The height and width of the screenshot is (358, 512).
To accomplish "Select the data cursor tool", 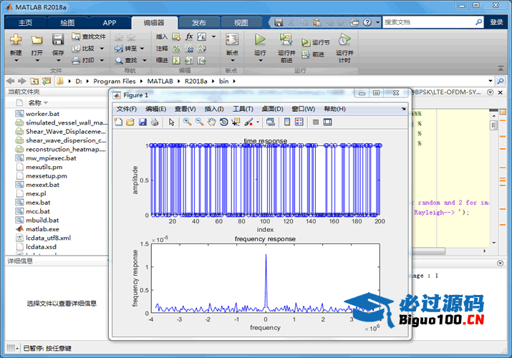I will (x=236, y=122).
